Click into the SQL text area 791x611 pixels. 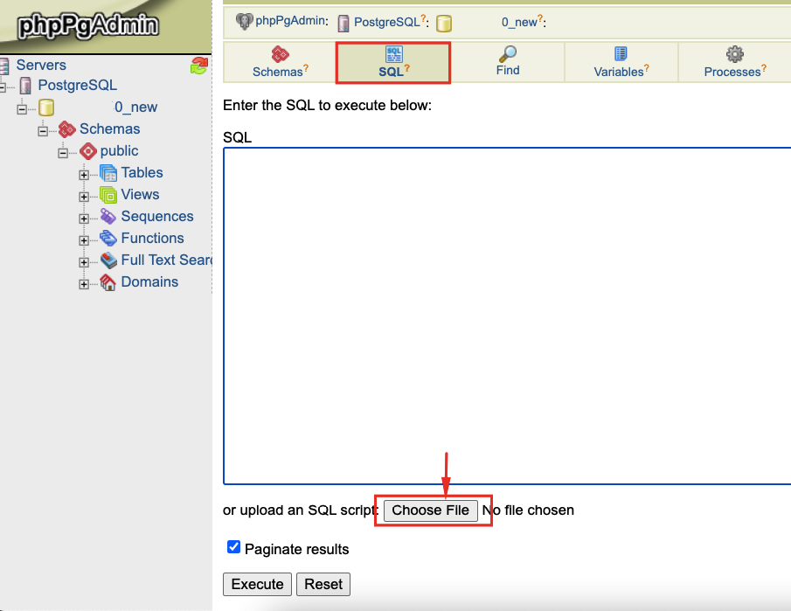[x=507, y=316]
